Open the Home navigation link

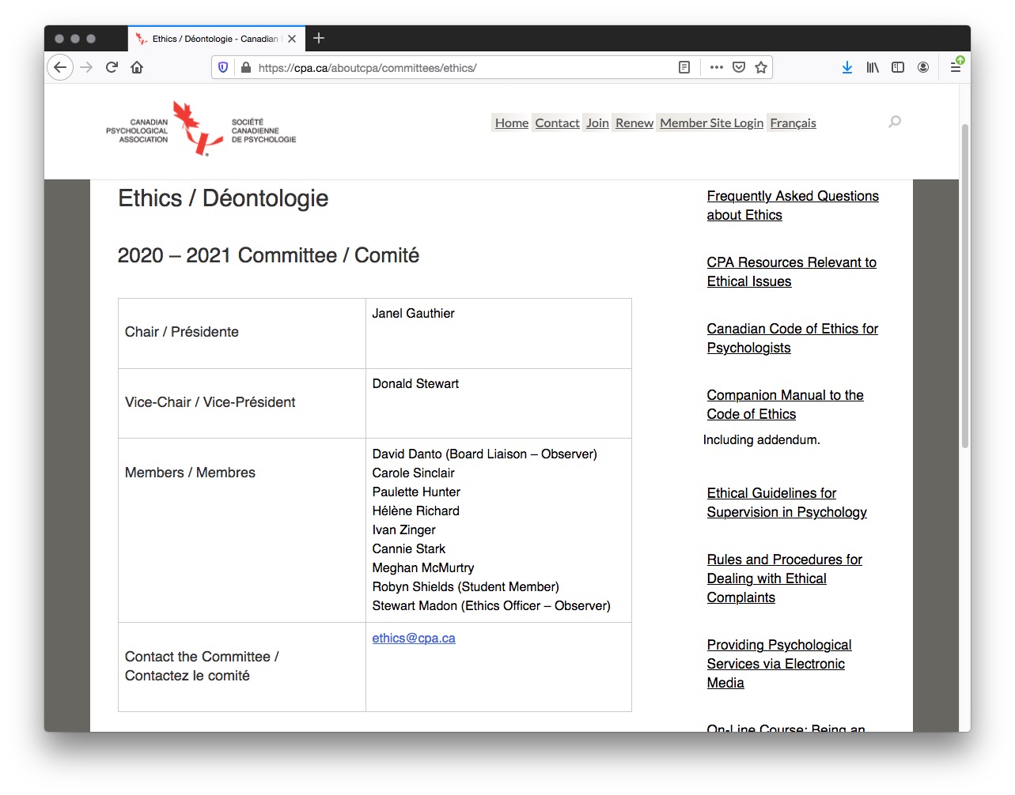(512, 122)
